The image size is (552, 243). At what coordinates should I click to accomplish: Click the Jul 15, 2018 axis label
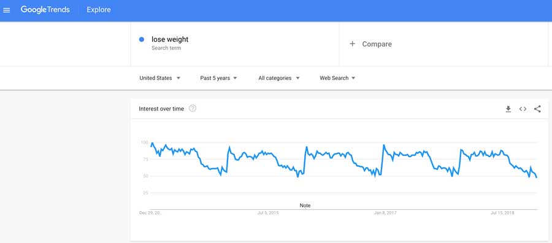click(502, 213)
